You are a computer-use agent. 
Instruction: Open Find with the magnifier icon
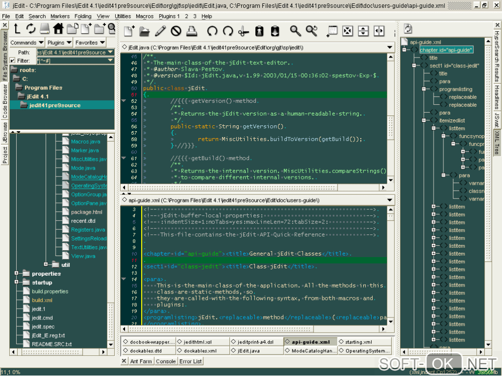click(295, 31)
